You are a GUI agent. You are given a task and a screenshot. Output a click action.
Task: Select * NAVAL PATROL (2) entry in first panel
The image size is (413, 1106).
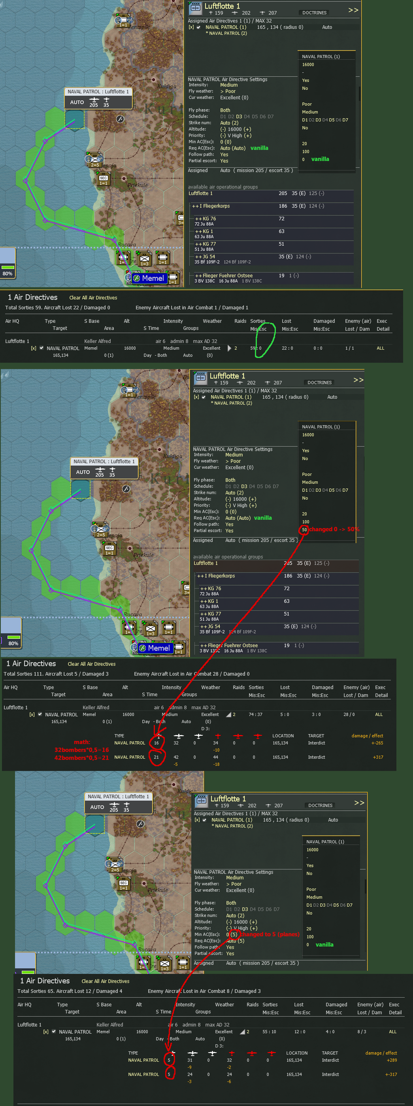226,34
